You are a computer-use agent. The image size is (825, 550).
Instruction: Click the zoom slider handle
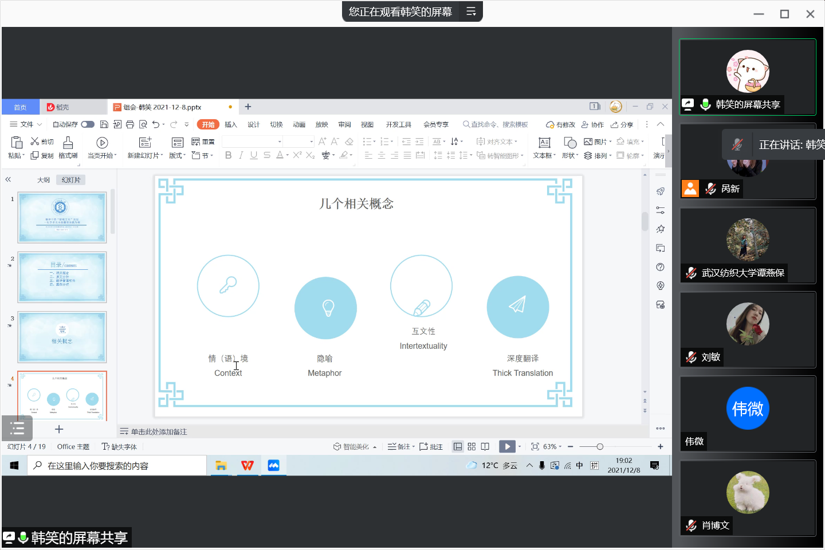600,446
